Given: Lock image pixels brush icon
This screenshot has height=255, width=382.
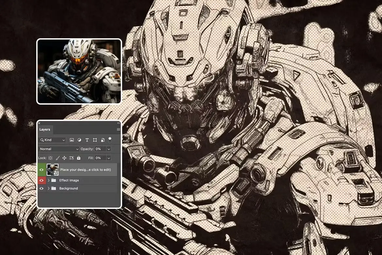Looking at the screenshot, I should (x=57, y=158).
